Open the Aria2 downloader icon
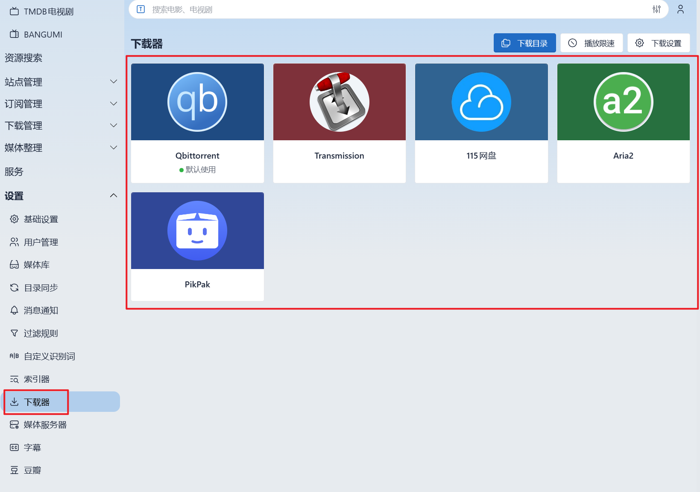The height and width of the screenshot is (492, 700). 624,102
